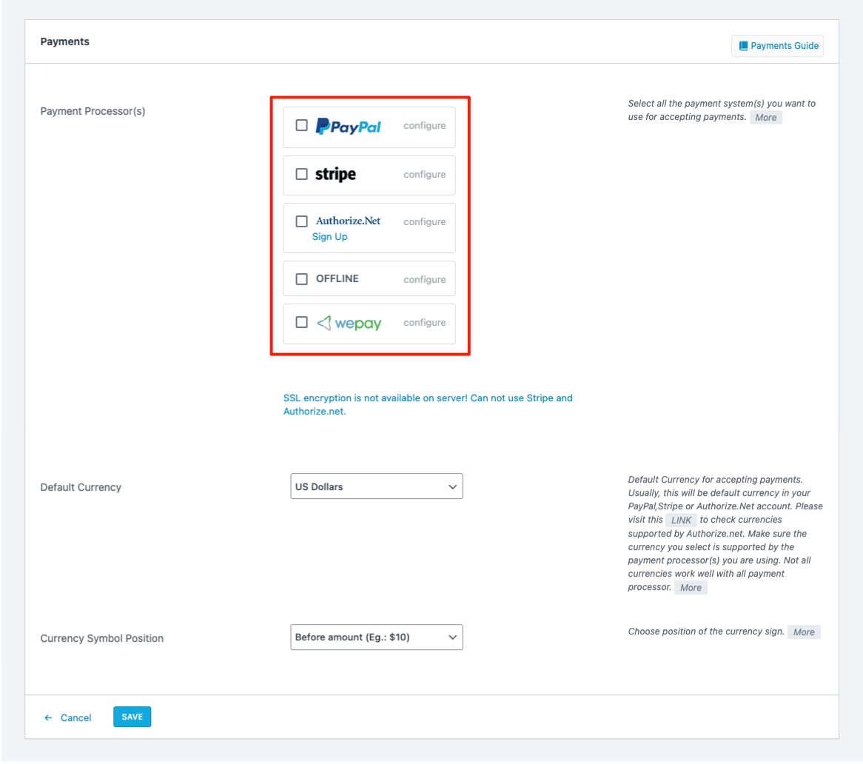Image resolution: width=863 pixels, height=764 pixels.
Task: Click the stripe logo
Action: (x=337, y=175)
